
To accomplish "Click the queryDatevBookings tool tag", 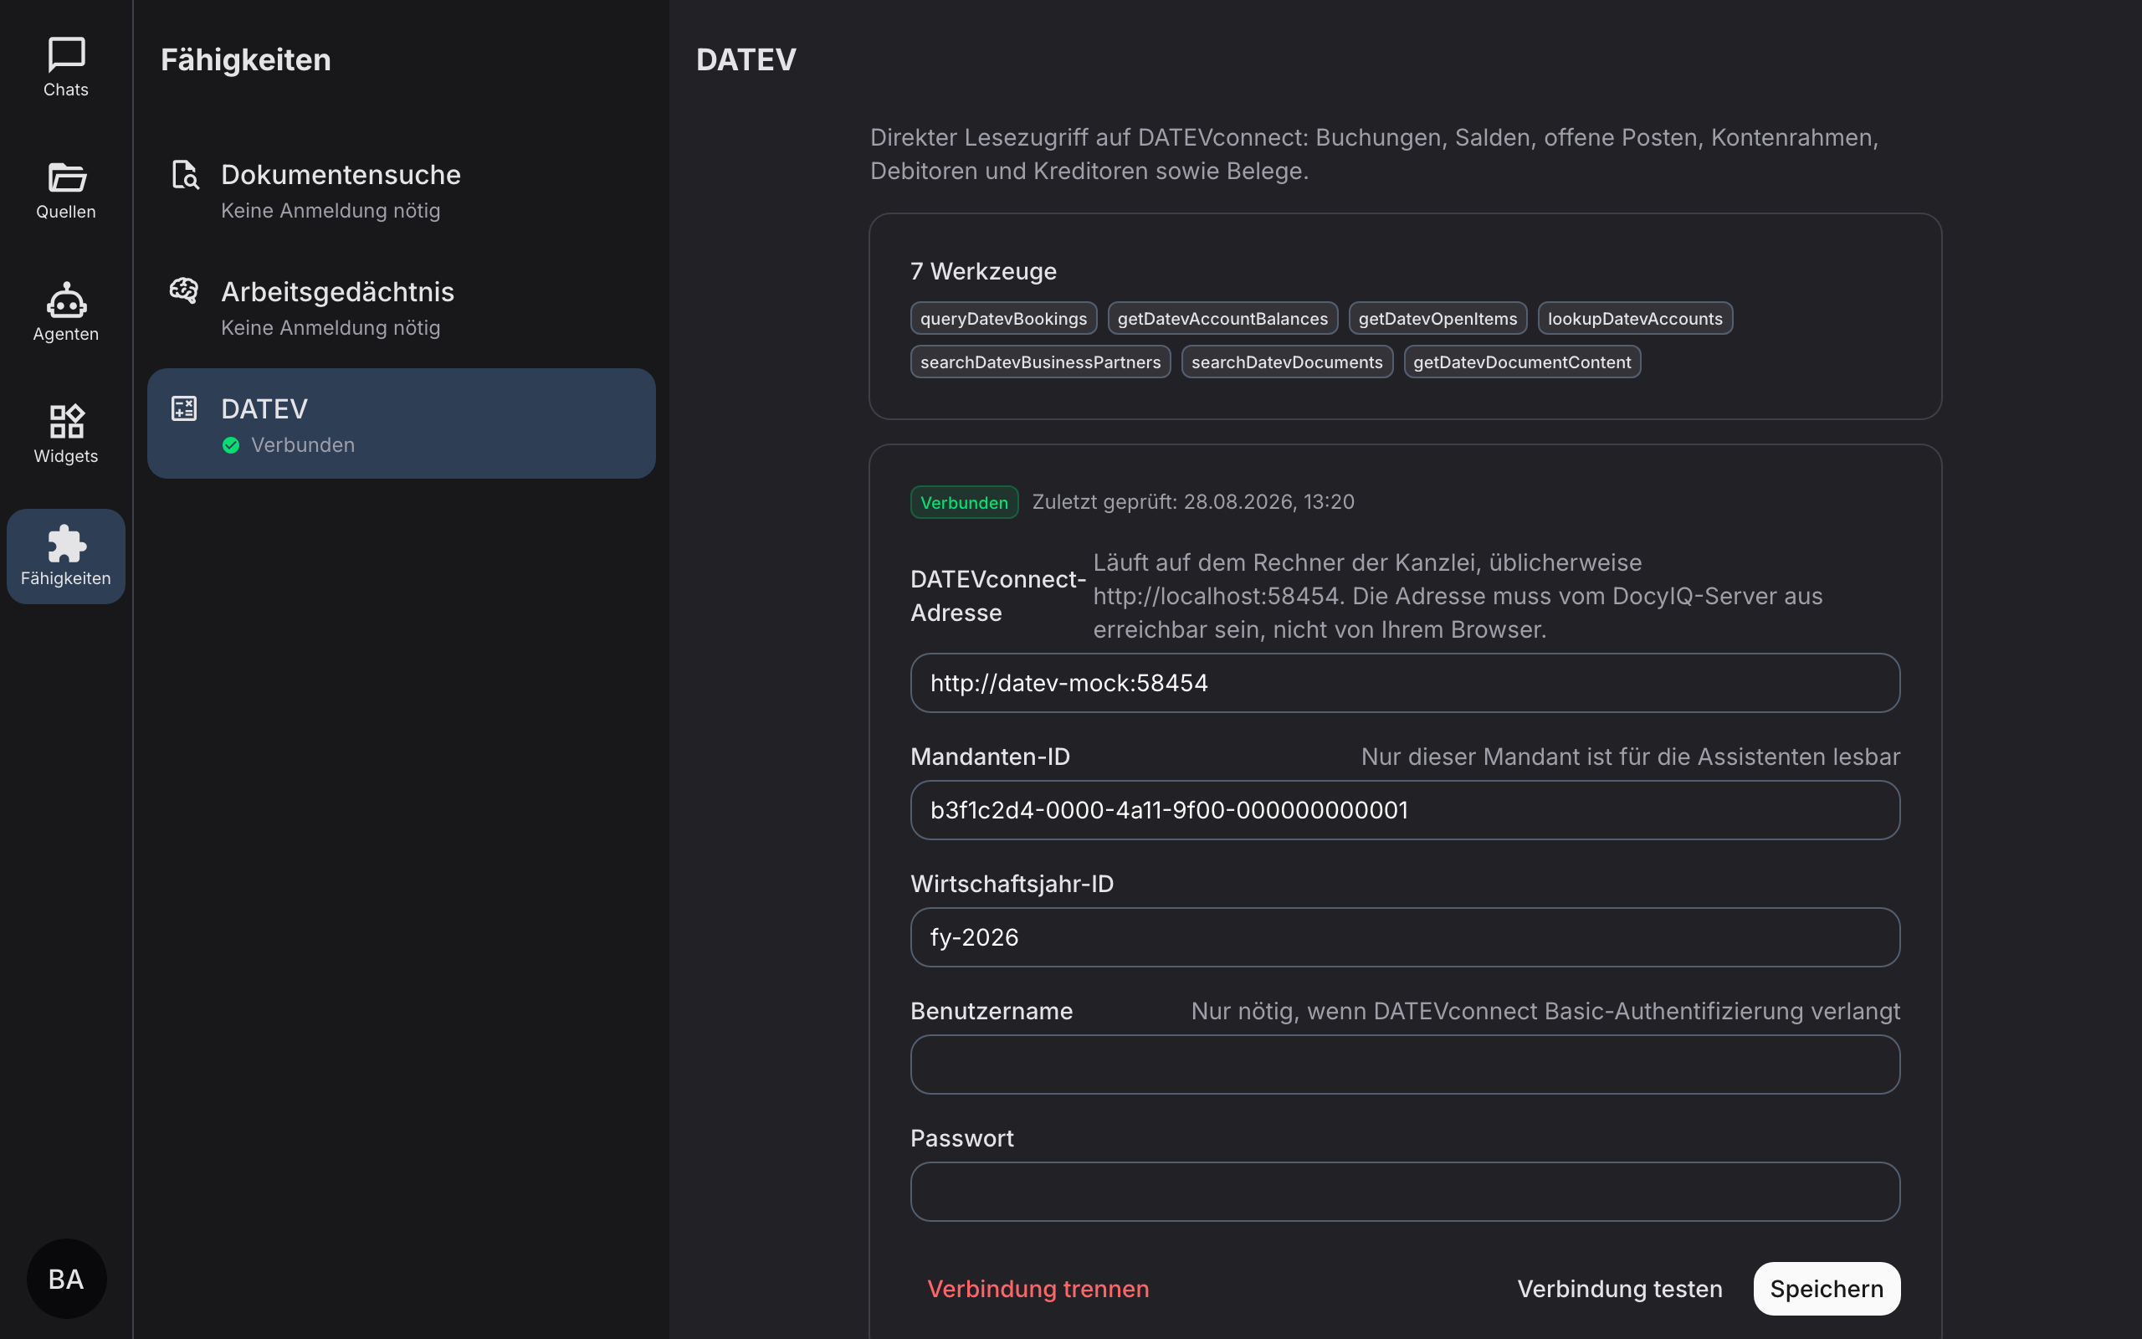I will coord(1004,319).
